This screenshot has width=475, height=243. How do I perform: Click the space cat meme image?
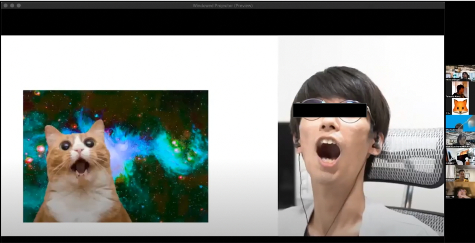coord(116,156)
